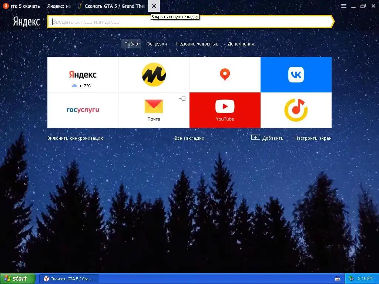
Task: Select the Табло tab
Action: click(131, 44)
